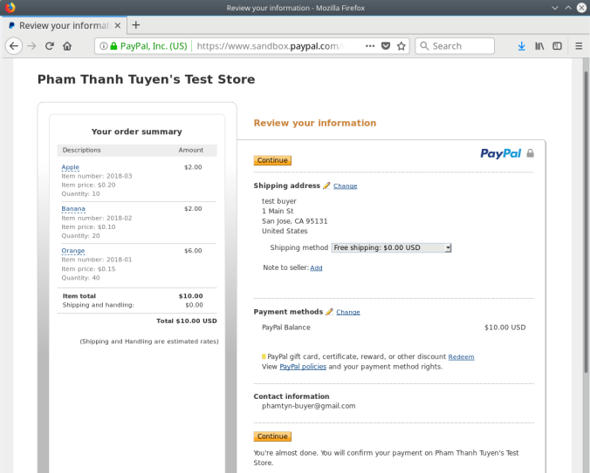Click the top Continue button

click(x=272, y=160)
